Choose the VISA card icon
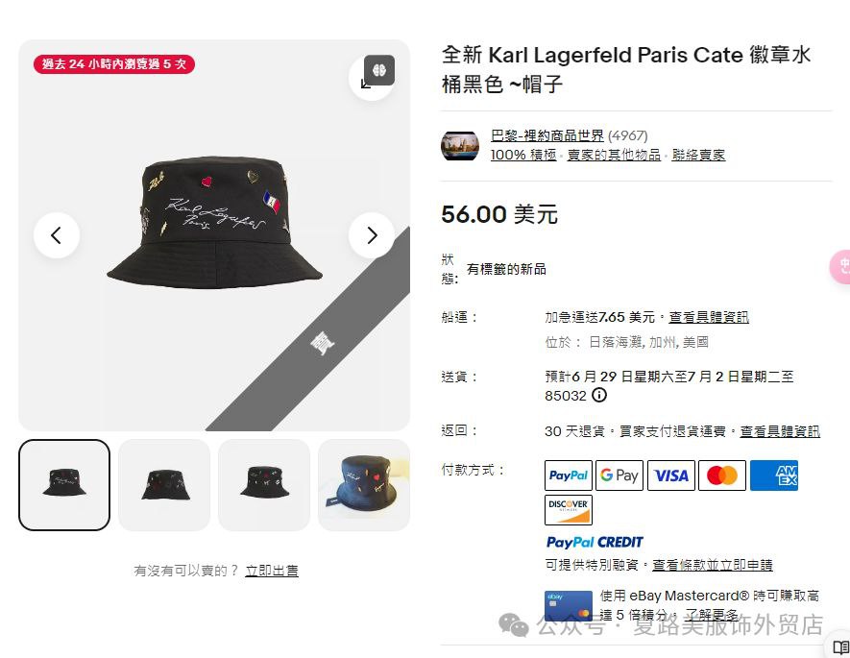 pyautogui.click(x=671, y=475)
